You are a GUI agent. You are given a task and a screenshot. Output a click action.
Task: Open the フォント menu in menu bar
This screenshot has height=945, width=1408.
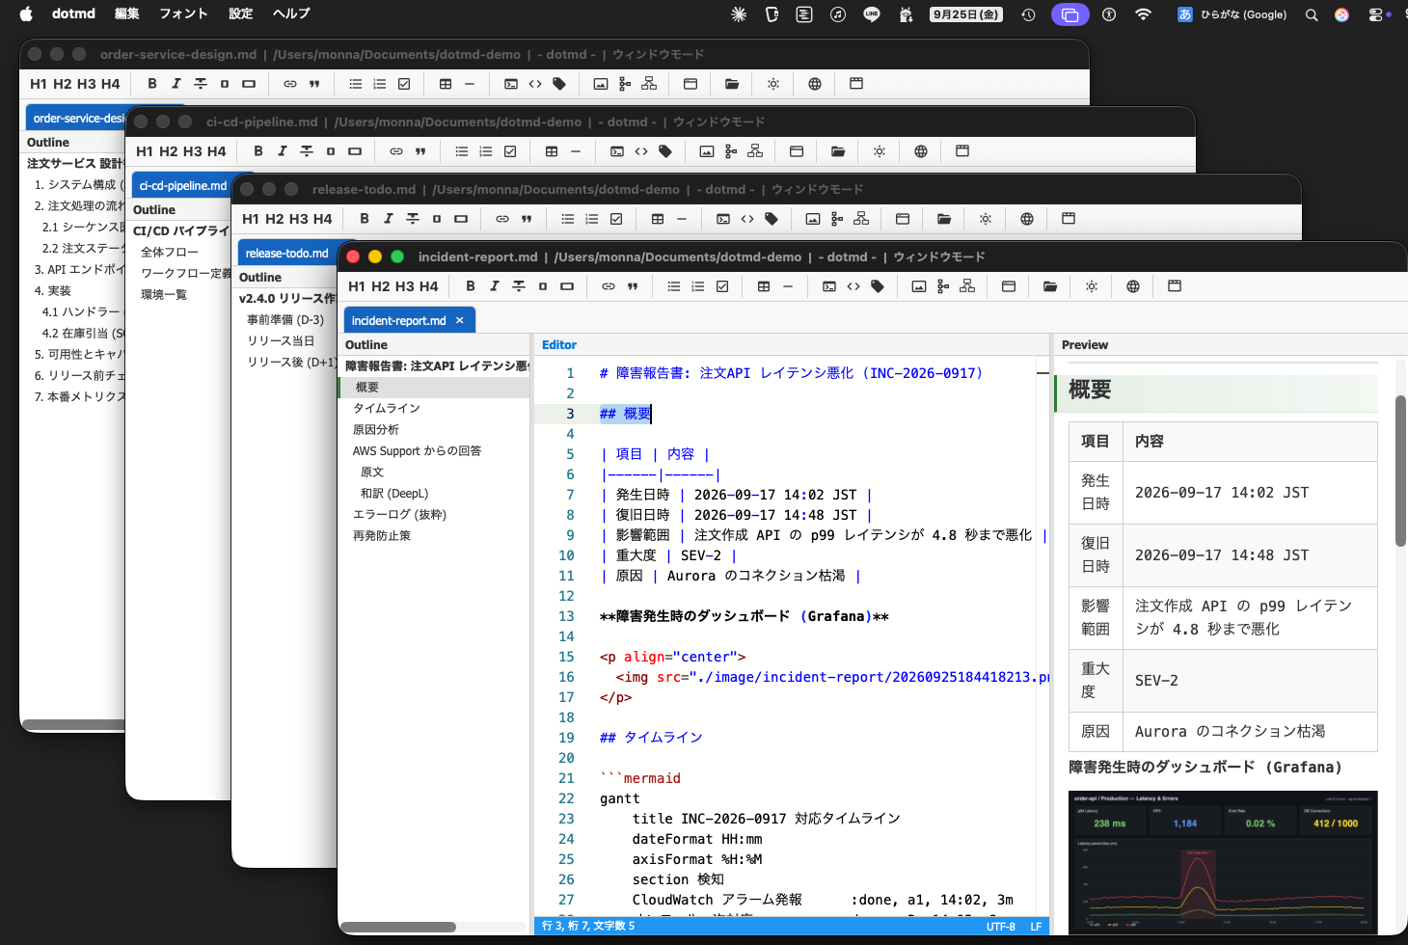click(183, 13)
